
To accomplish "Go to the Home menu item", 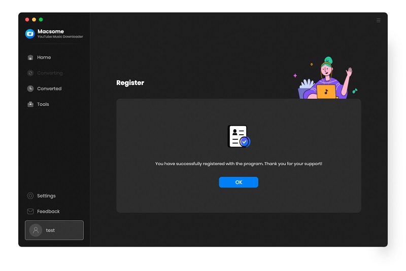I will [44, 57].
